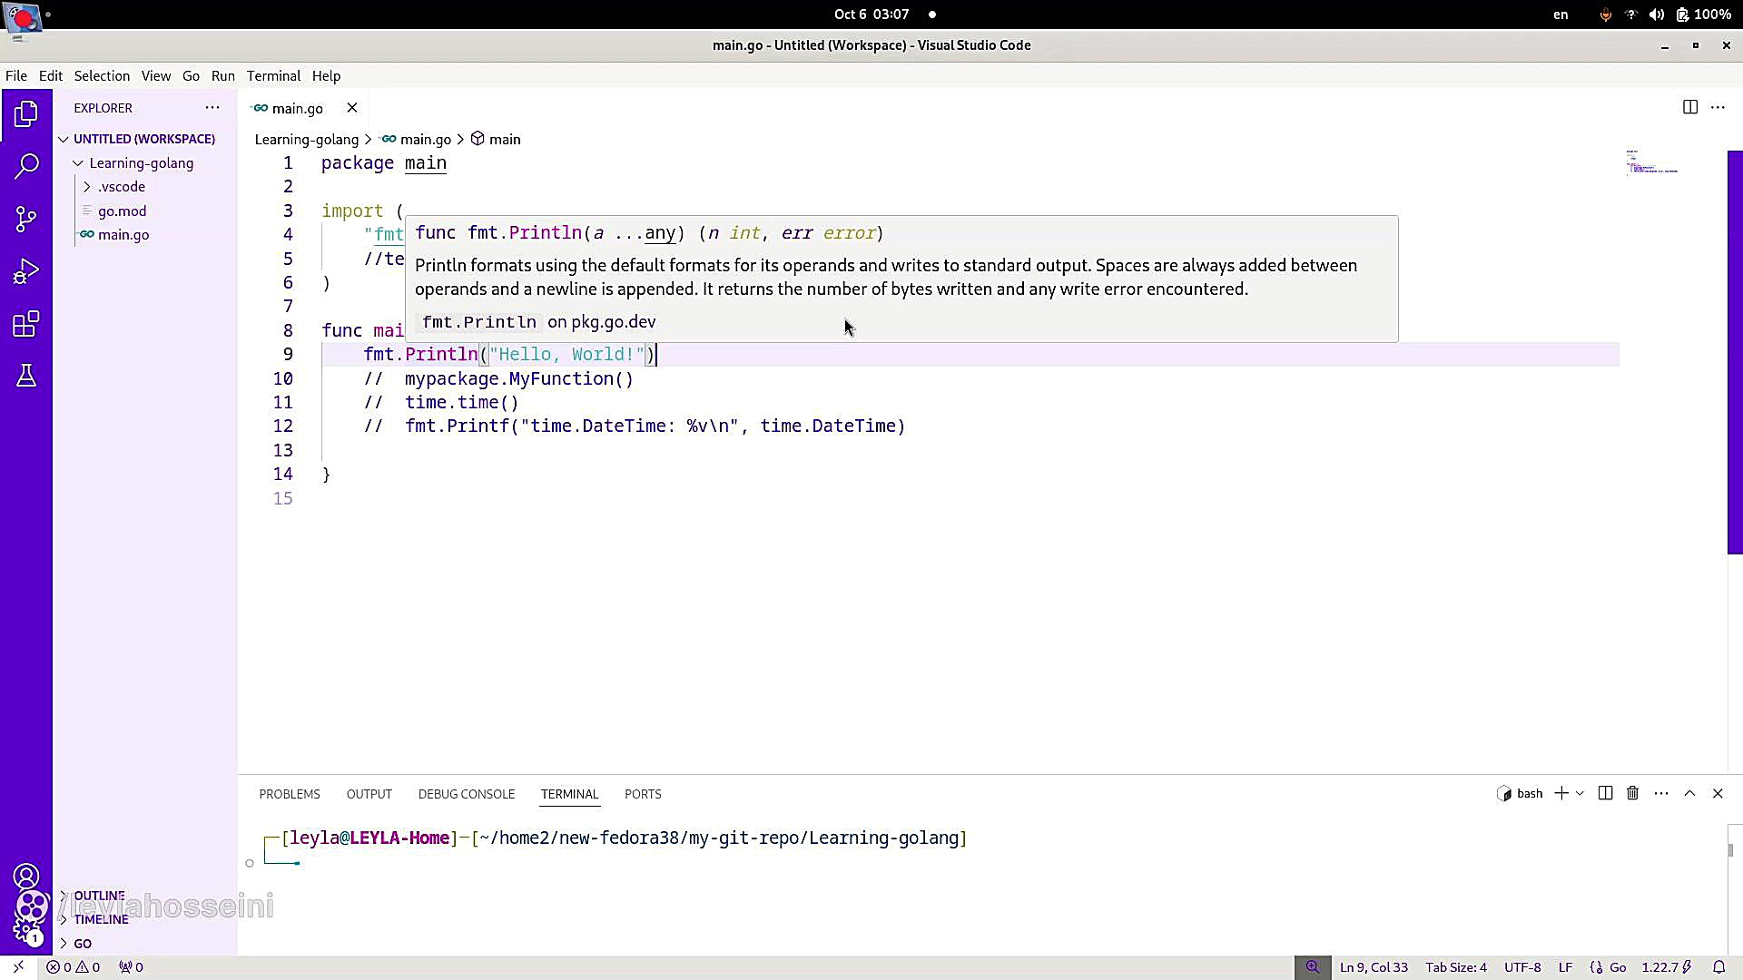Screen dimensions: 1743x980
Task: Open terminal panel more actions ellipsis
Action: [x=1661, y=793]
